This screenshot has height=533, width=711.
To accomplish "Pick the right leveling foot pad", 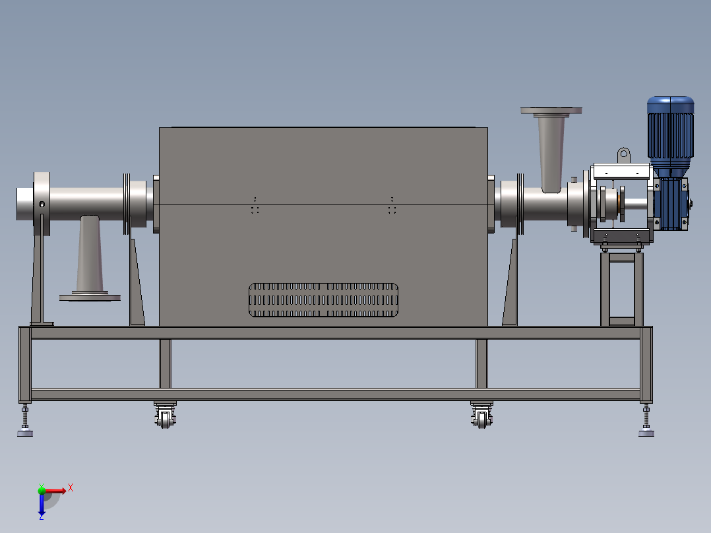I will [646, 433].
